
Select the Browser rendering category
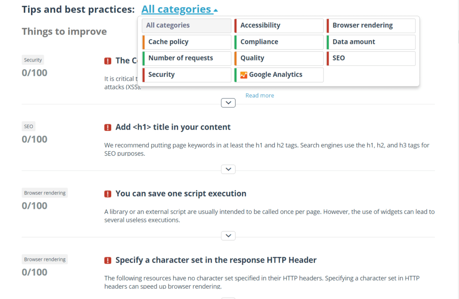tap(371, 26)
